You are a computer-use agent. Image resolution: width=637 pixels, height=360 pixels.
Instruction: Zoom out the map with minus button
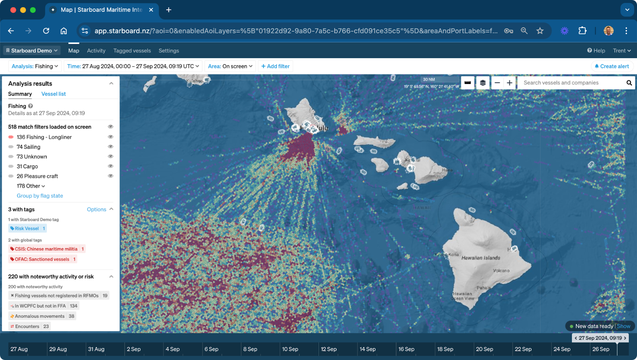[497, 83]
